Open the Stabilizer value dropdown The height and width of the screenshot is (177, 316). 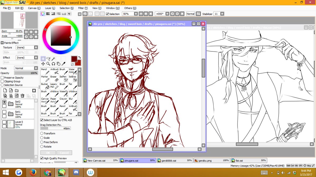pos(222,14)
